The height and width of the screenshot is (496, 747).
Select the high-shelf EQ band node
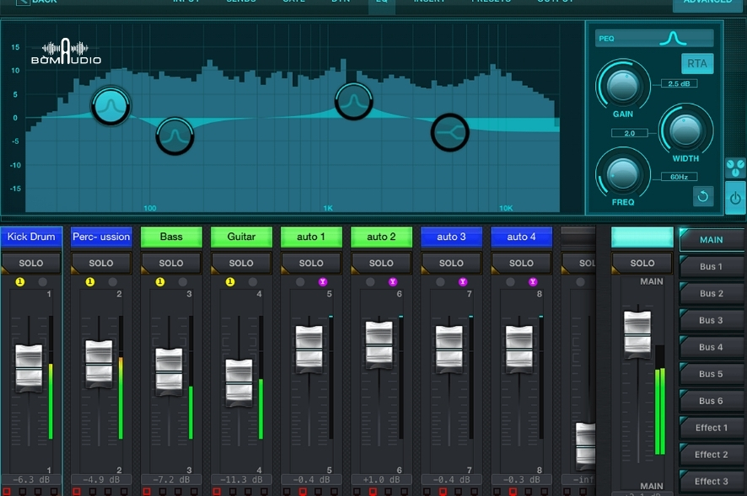[x=449, y=132]
